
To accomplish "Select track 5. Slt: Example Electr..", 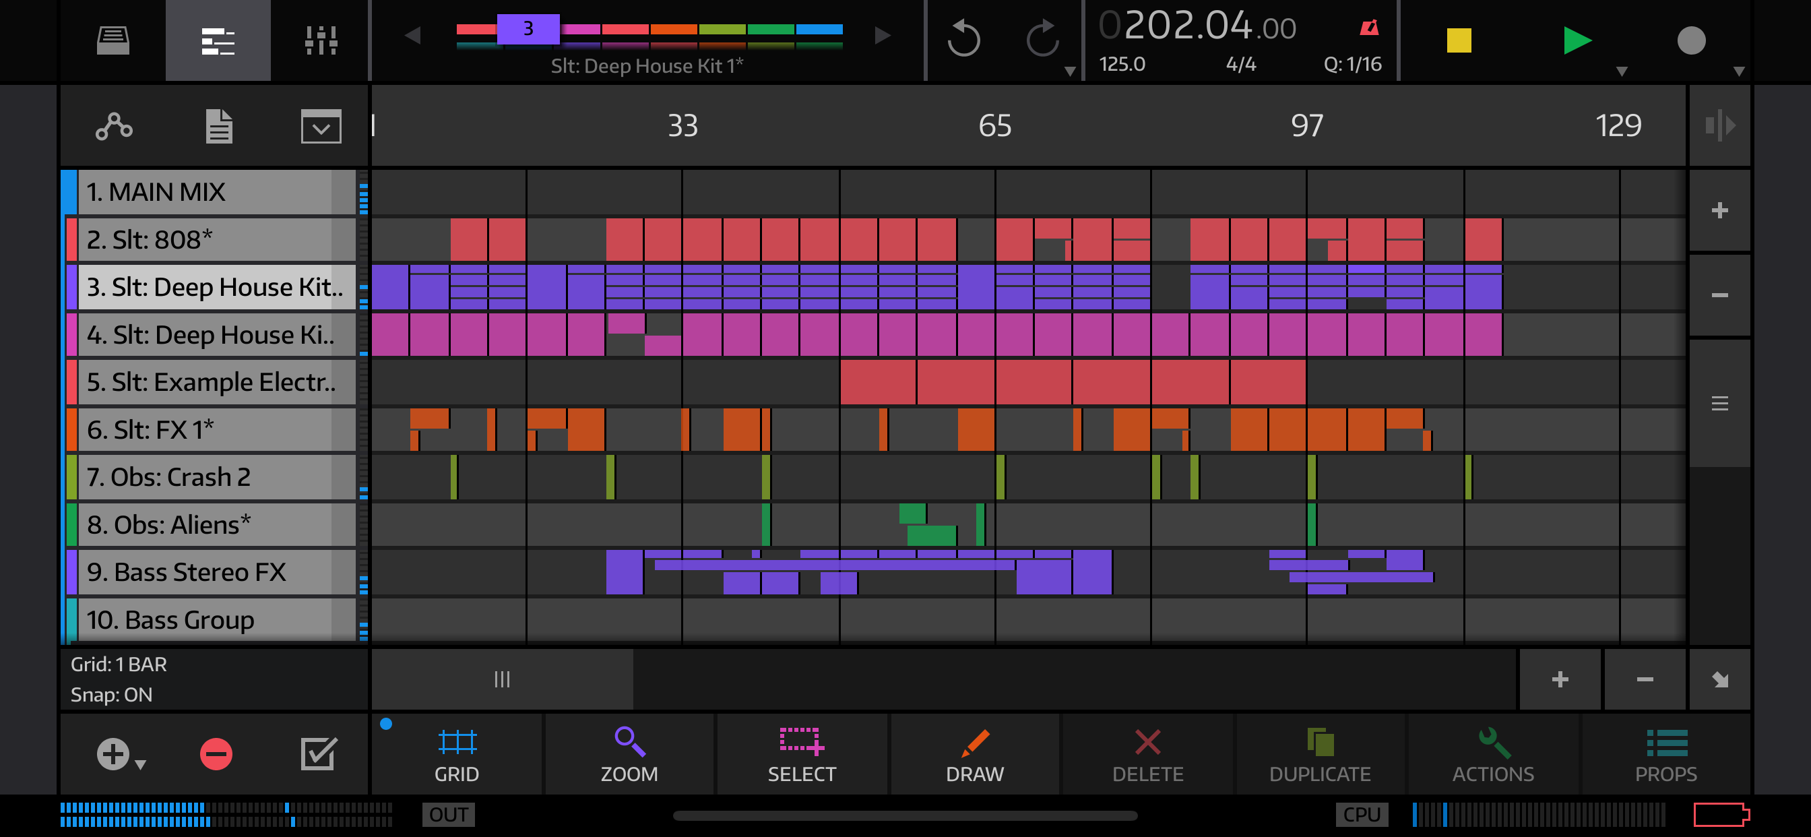I will point(216,382).
